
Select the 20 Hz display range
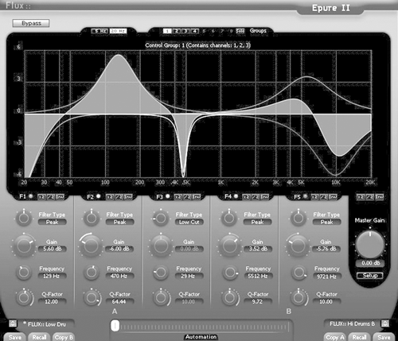click(118, 31)
